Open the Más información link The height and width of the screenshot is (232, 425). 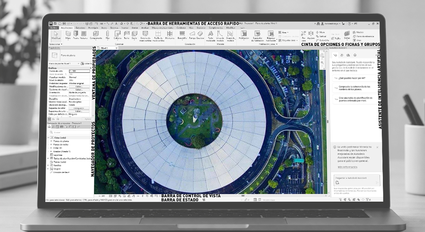click(347, 167)
